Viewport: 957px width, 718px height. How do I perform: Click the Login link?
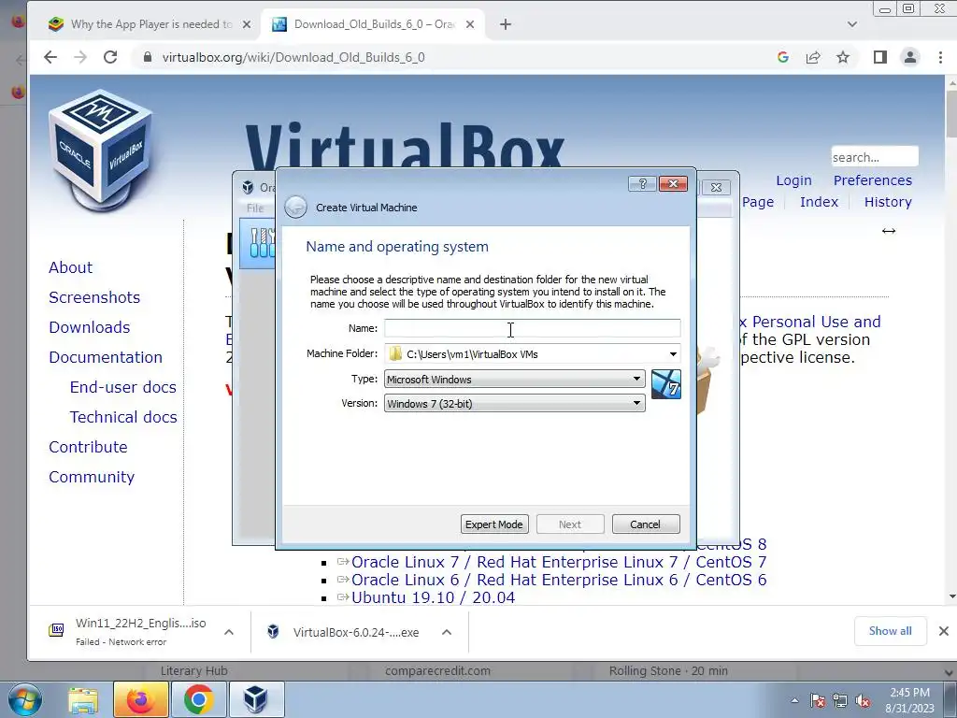793,180
